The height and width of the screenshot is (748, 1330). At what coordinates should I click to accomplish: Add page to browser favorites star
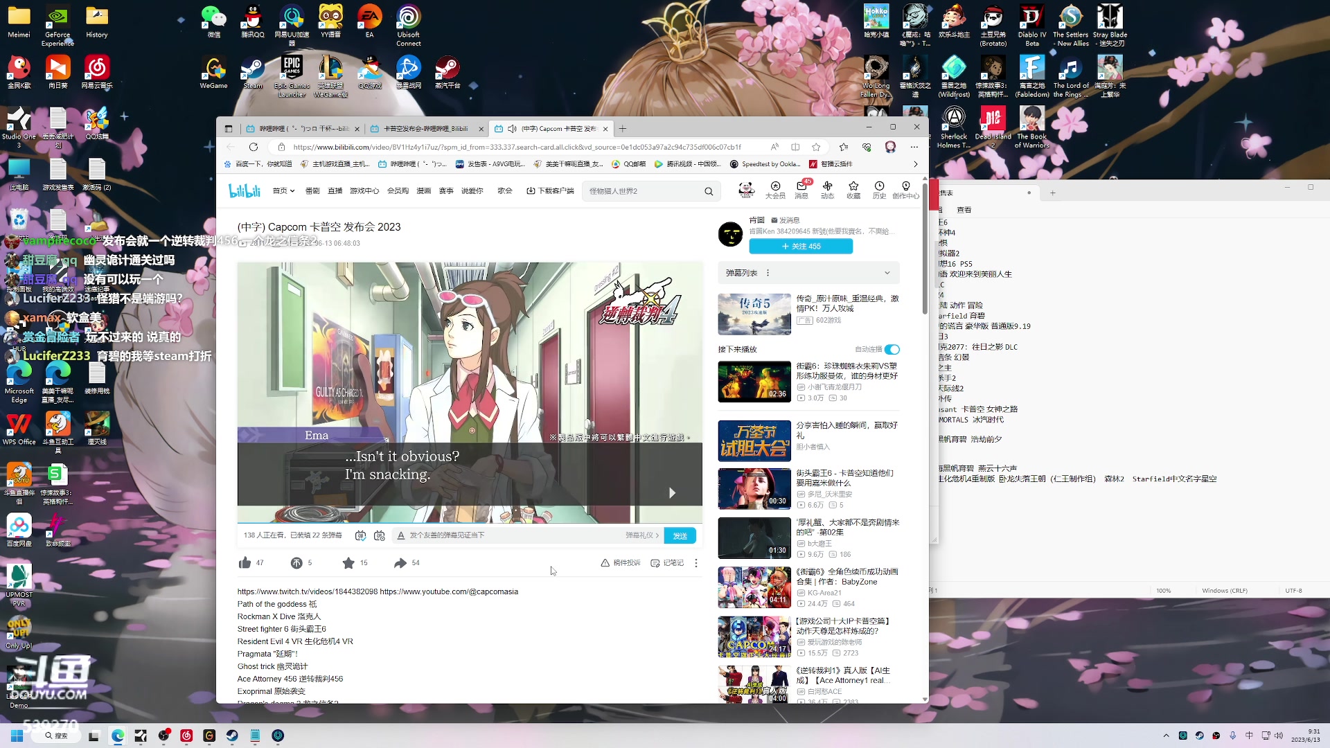click(x=816, y=147)
